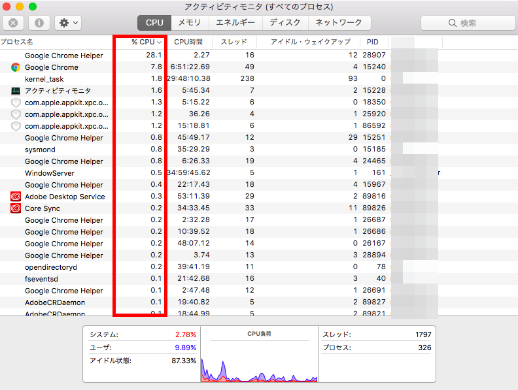The height and width of the screenshot is (390, 518).
Task: Click first com.apple.appkit.xpc shield icon
Action: [x=16, y=103]
